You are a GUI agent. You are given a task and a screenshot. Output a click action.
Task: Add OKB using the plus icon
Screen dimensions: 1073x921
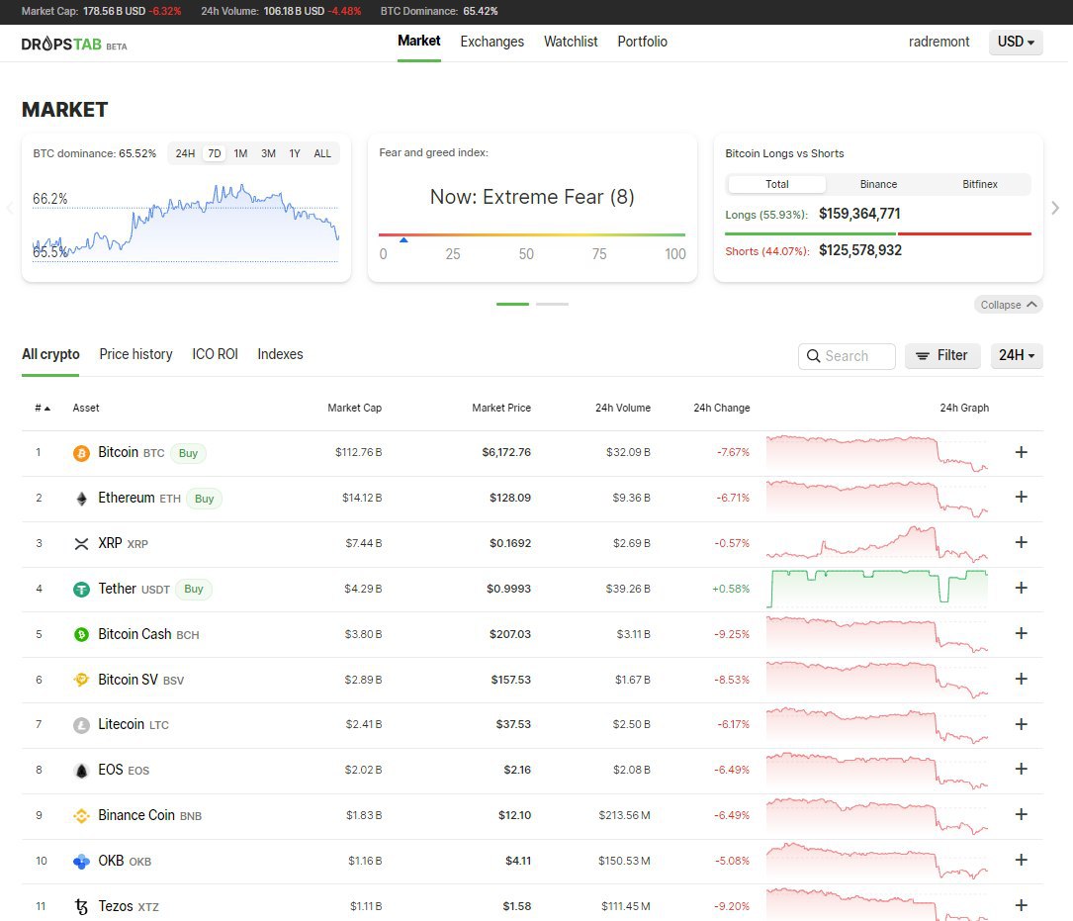pos(1021,860)
